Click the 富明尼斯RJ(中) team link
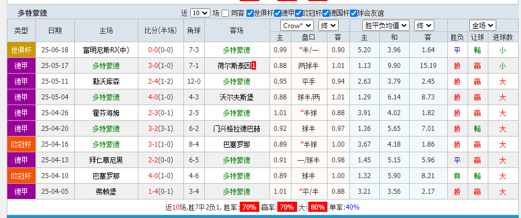The height and width of the screenshot is (218, 521). [x=106, y=50]
